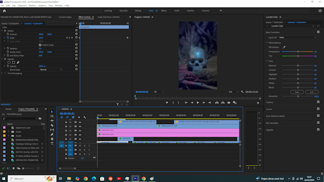324x182 pixels.
Task: Open the File menu
Action: point(2,6)
